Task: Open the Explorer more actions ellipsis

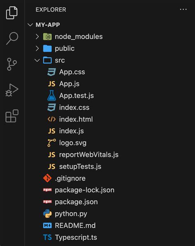Action: click(183, 9)
